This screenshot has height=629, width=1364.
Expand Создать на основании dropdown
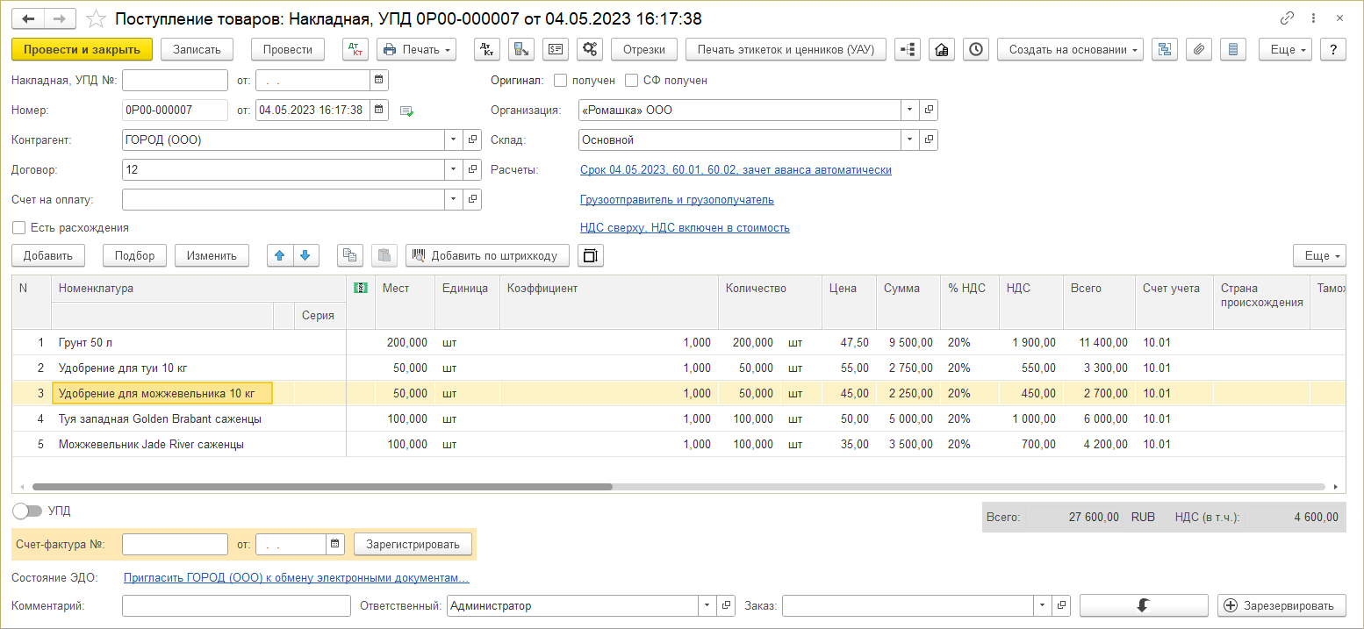pyautogui.click(x=1070, y=50)
